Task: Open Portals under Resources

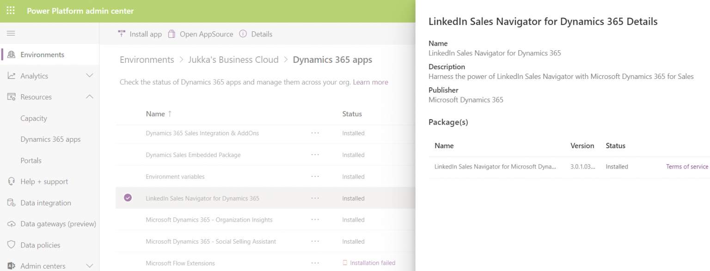Action: tap(31, 161)
